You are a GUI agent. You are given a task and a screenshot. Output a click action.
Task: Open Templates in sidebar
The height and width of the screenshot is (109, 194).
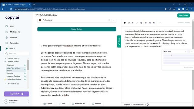click(14, 43)
